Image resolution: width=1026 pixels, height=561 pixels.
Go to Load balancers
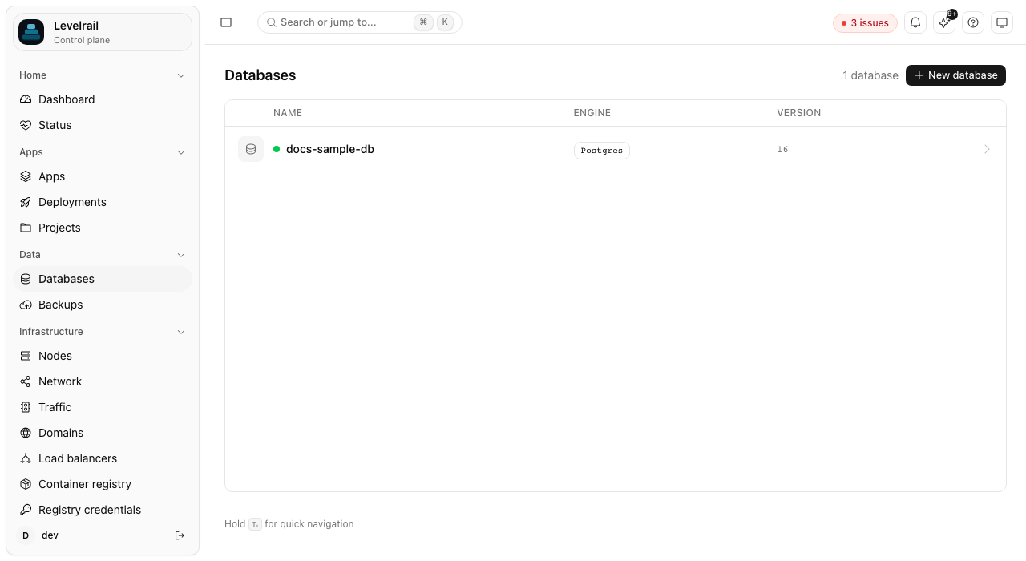click(x=103, y=458)
